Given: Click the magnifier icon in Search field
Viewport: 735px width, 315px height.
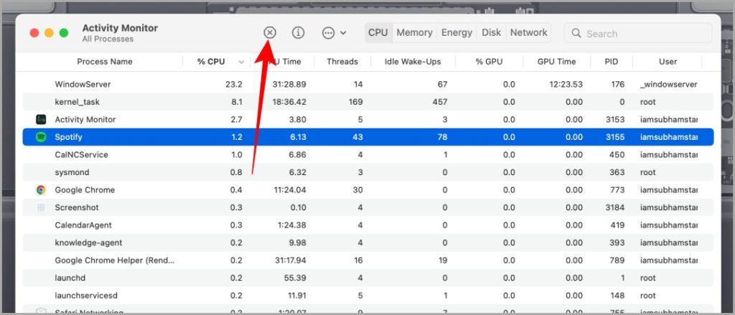Looking at the screenshot, I should (x=576, y=33).
